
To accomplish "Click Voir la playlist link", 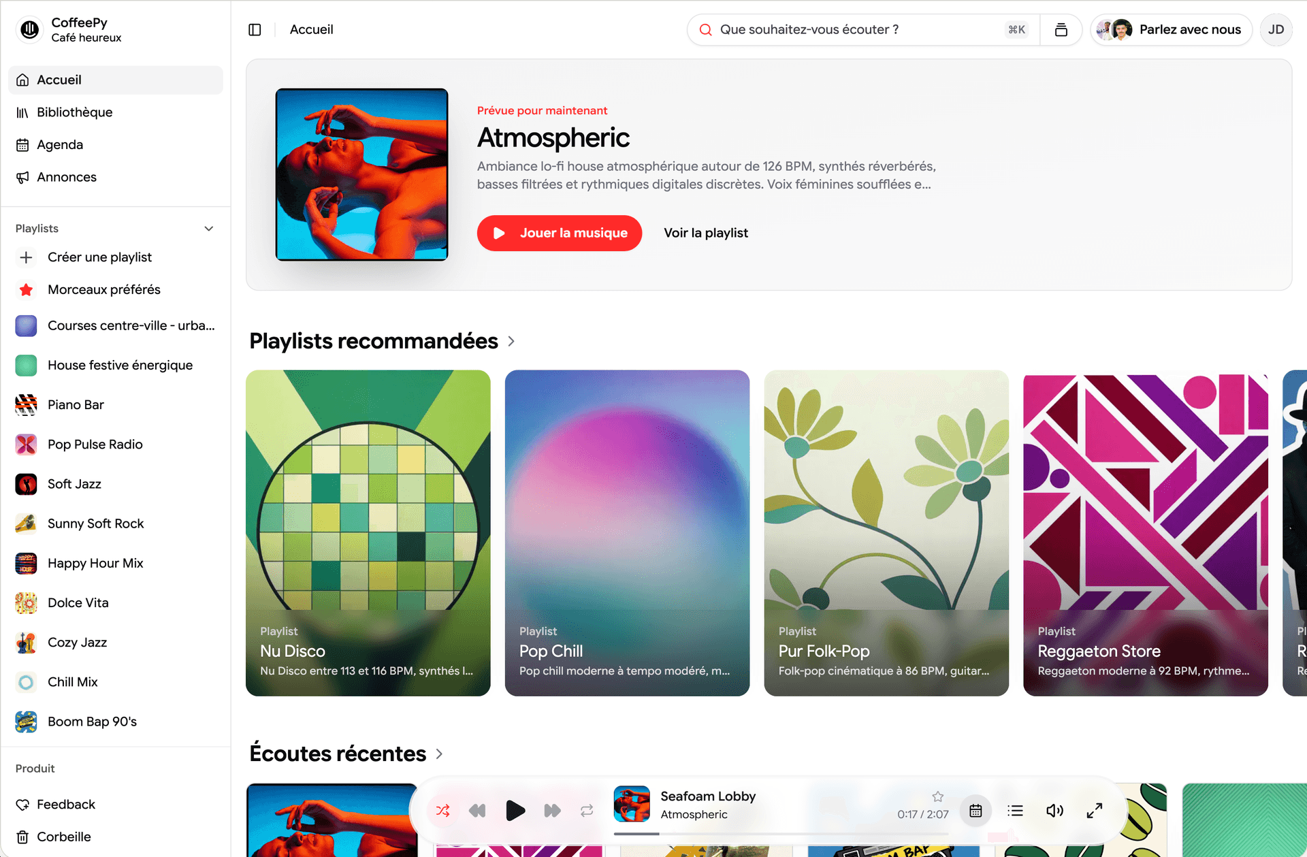I will pos(706,233).
